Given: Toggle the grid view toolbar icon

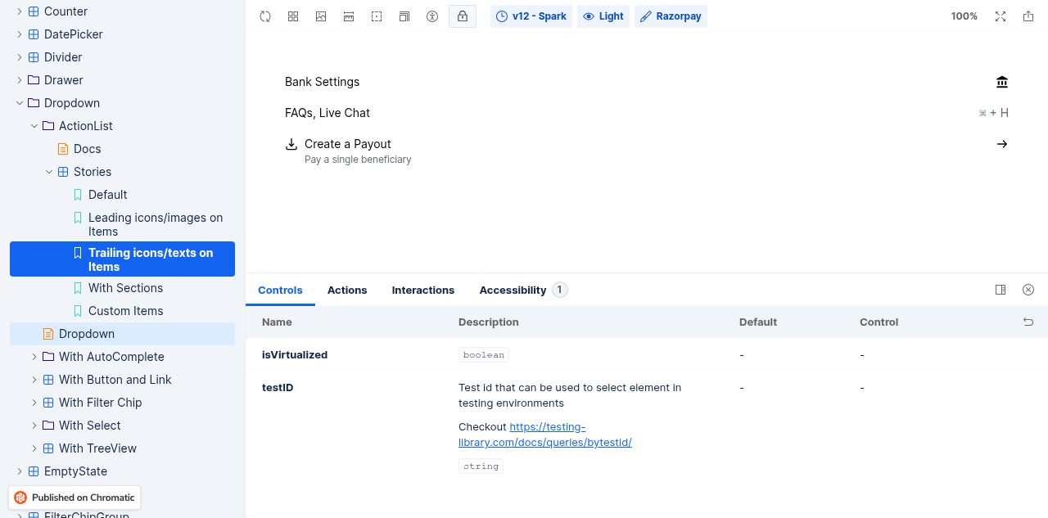Looking at the screenshot, I should [293, 16].
